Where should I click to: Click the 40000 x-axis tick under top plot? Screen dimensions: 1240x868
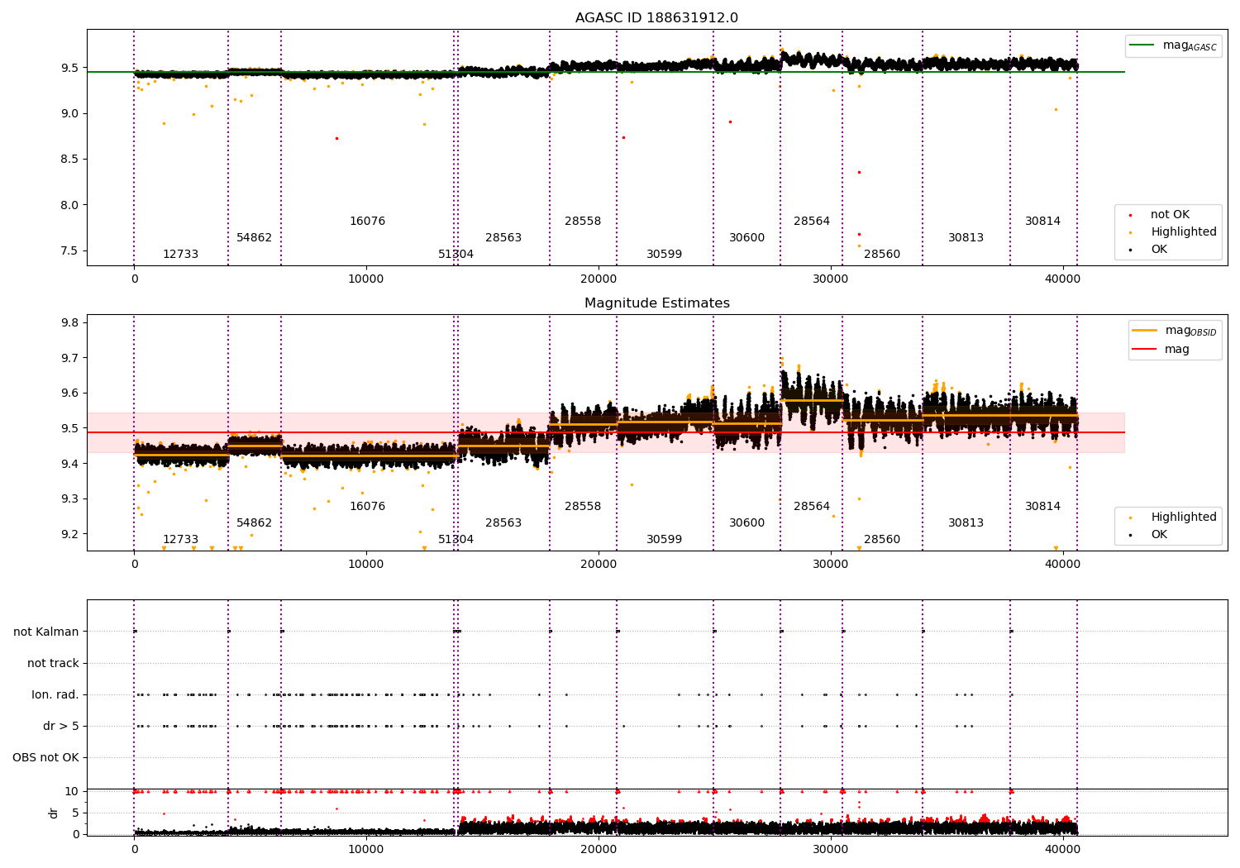point(1062,279)
